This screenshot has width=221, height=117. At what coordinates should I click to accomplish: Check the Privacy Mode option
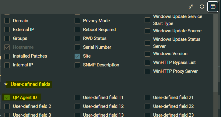77,21
